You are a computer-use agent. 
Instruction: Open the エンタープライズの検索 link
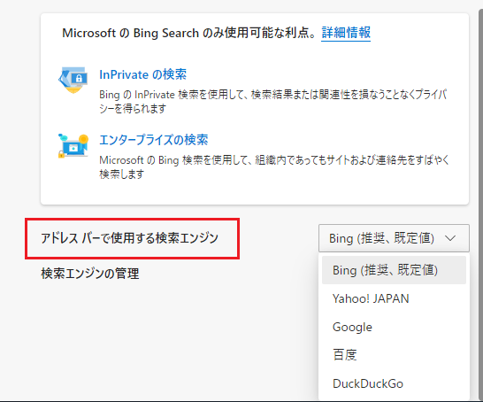[153, 140]
